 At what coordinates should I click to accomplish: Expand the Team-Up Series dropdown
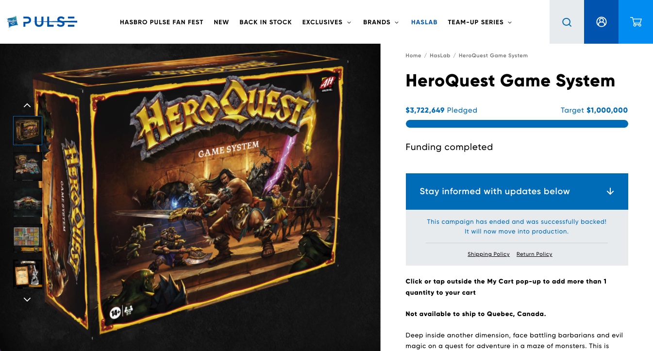pos(480,22)
